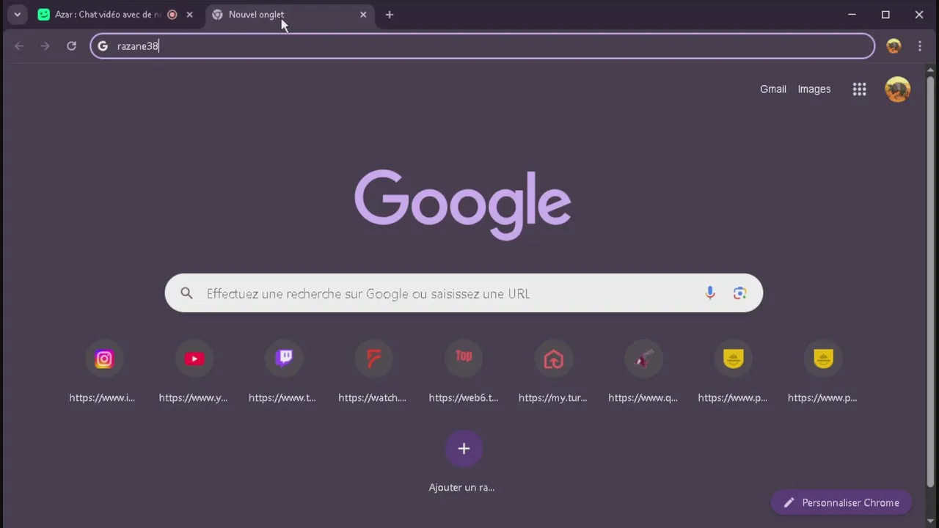
Task: Open the Instagram shortcut tile
Action: pos(103,359)
